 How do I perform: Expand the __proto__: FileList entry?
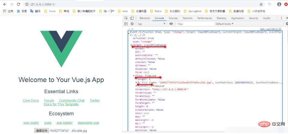pyautogui.click(x=136, y=86)
